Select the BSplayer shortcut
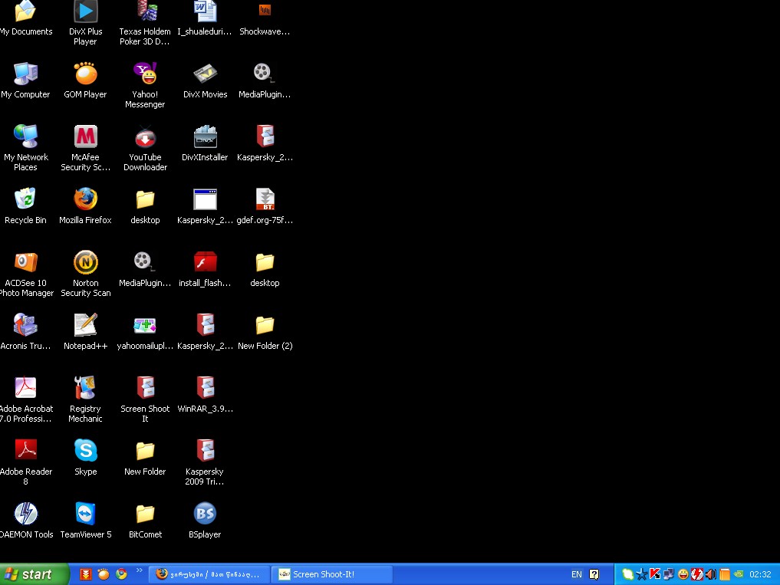This screenshot has width=780, height=585. pos(205,521)
